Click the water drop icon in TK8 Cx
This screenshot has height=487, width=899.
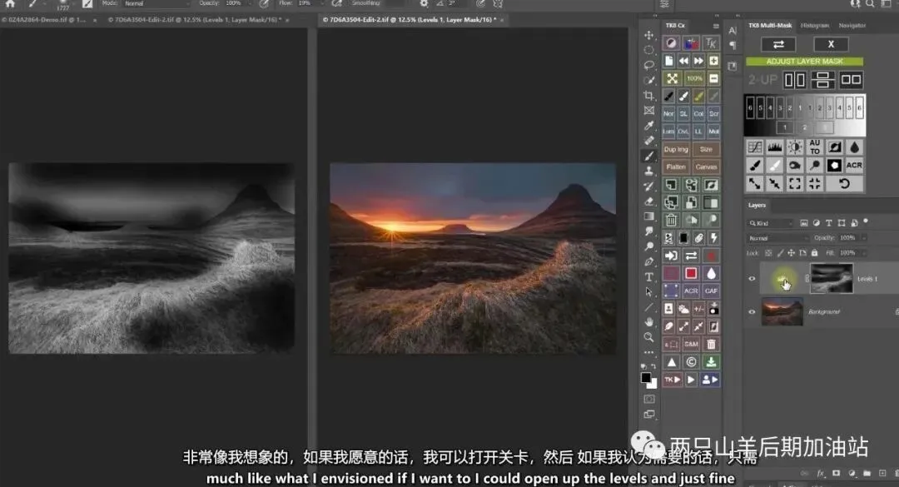coord(711,274)
